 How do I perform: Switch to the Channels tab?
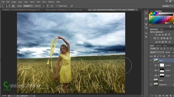(x=158, y=46)
